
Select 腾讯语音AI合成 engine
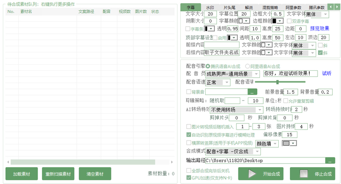pos(208,66)
